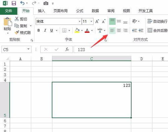
Task: Switch to the 插入 ribbon tab
Action: click(41, 11)
